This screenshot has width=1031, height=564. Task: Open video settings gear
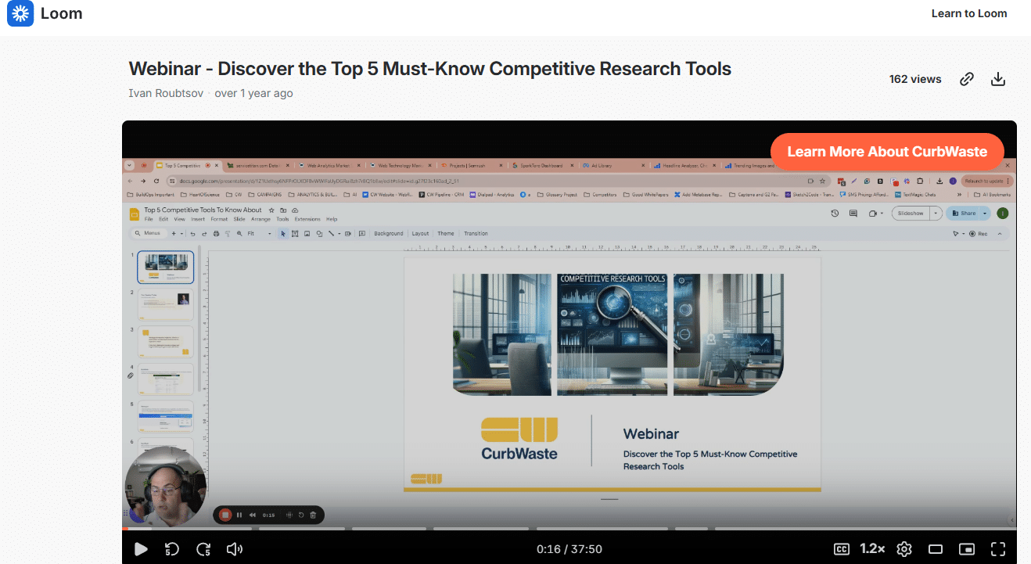point(904,549)
